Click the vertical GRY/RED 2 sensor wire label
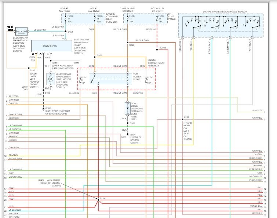Viewport: 277px width, 218px height. click(x=180, y=45)
